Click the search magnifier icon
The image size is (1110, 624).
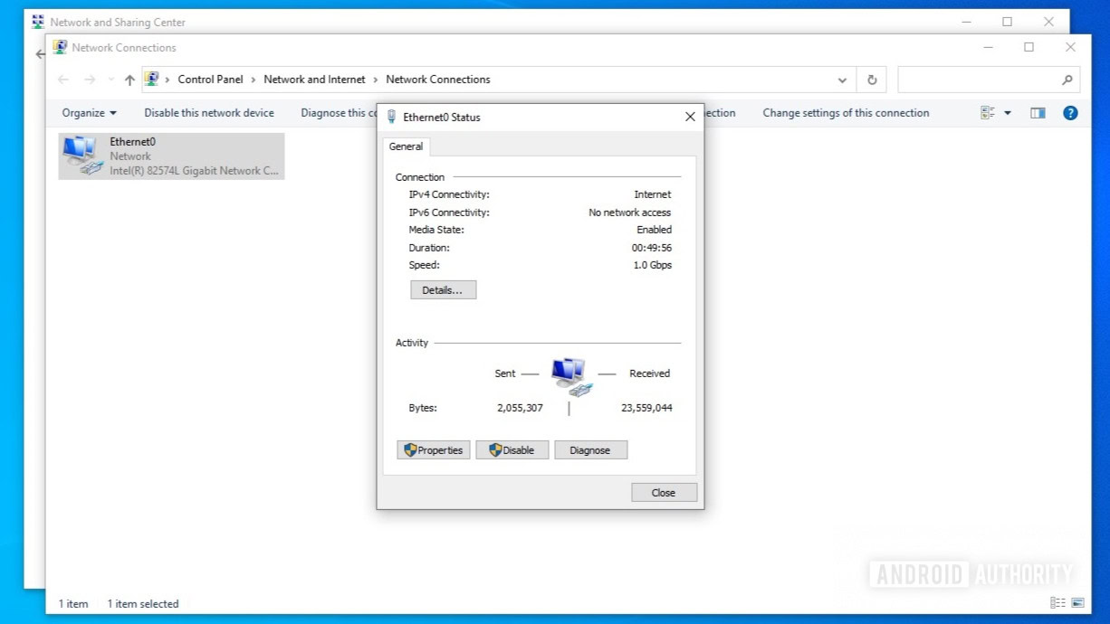click(x=1067, y=80)
